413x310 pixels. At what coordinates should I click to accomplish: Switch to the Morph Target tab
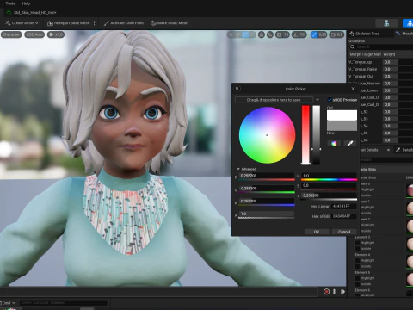(x=404, y=34)
